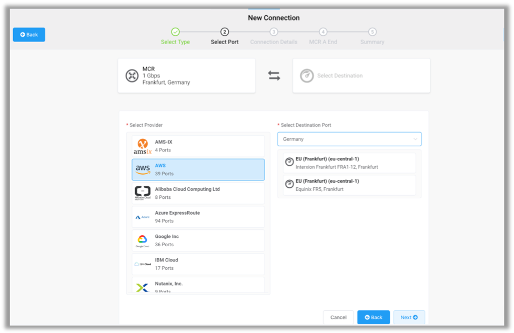Click the Next button
The image size is (514, 333).
pyautogui.click(x=409, y=317)
